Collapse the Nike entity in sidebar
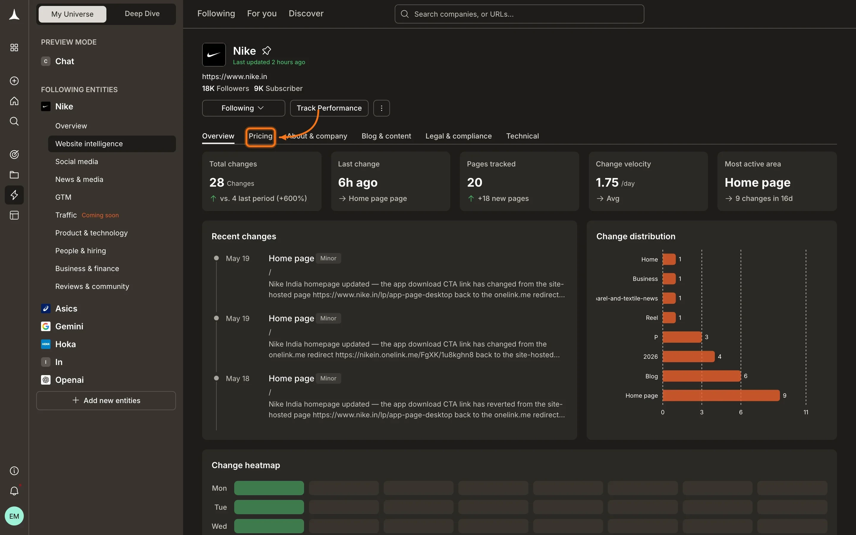Screen dimensions: 856x535 57,106
